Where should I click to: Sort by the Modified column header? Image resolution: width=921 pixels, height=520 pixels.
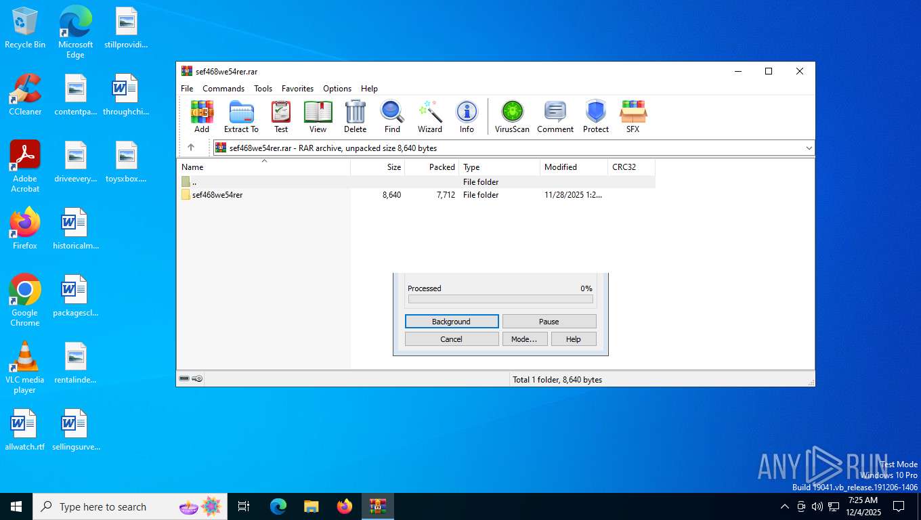(574, 167)
